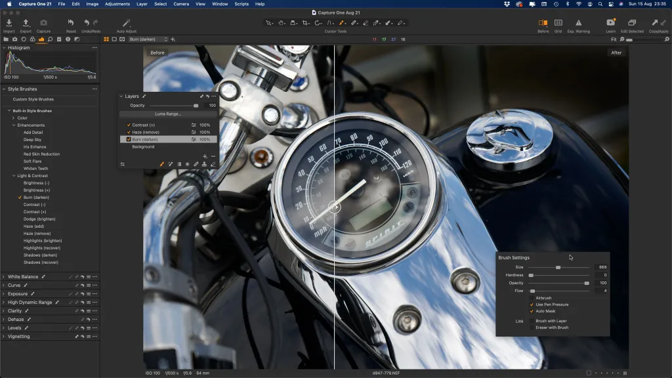
Task: Collapse the Histogram panel
Action: point(5,47)
